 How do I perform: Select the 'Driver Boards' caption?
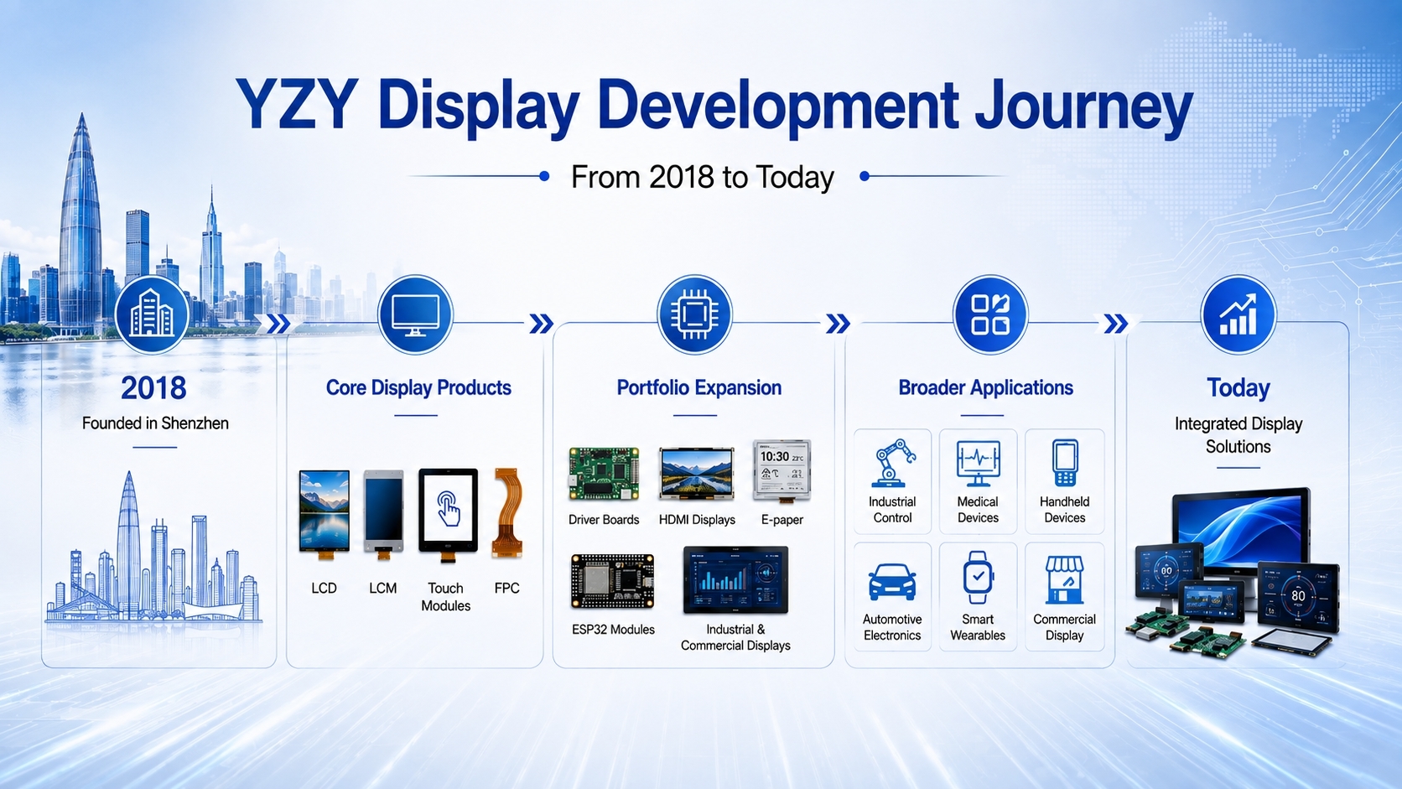point(604,520)
